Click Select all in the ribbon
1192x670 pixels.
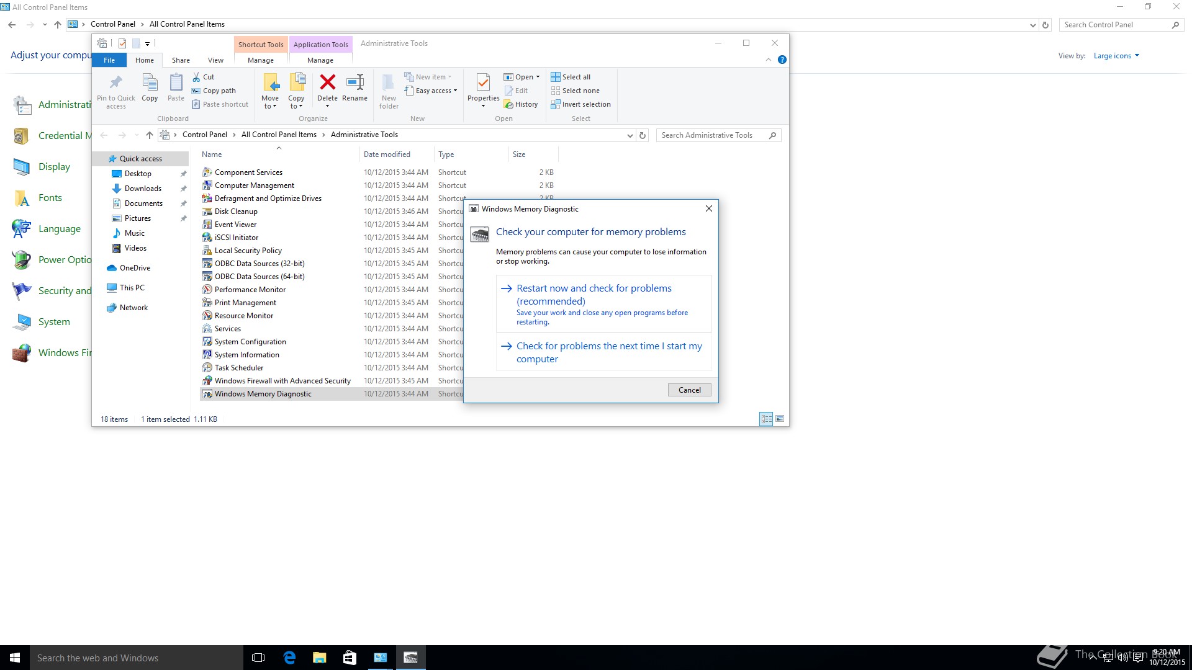coord(571,77)
